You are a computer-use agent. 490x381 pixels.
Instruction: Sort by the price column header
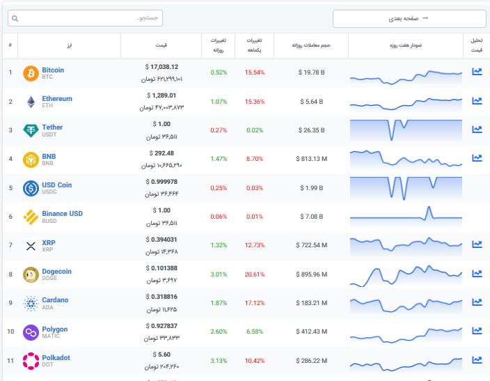(x=161, y=45)
